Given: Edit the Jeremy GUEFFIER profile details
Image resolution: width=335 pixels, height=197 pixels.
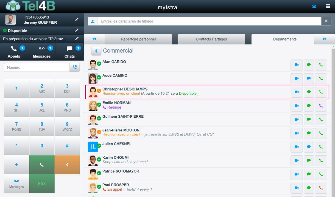Looking at the screenshot, I should tap(77, 19).
